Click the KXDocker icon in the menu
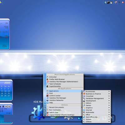The image size is (125, 125). [47, 77]
